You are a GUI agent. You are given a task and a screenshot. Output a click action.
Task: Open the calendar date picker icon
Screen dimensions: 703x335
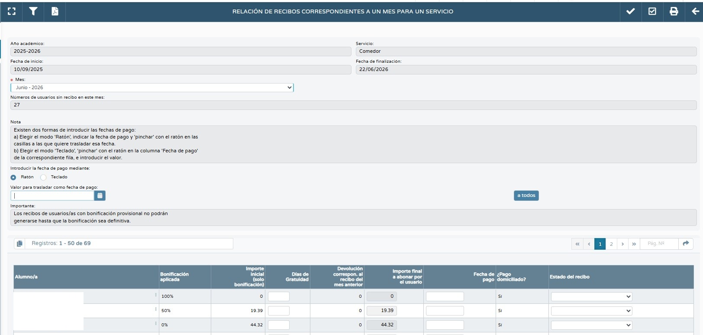click(100, 196)
